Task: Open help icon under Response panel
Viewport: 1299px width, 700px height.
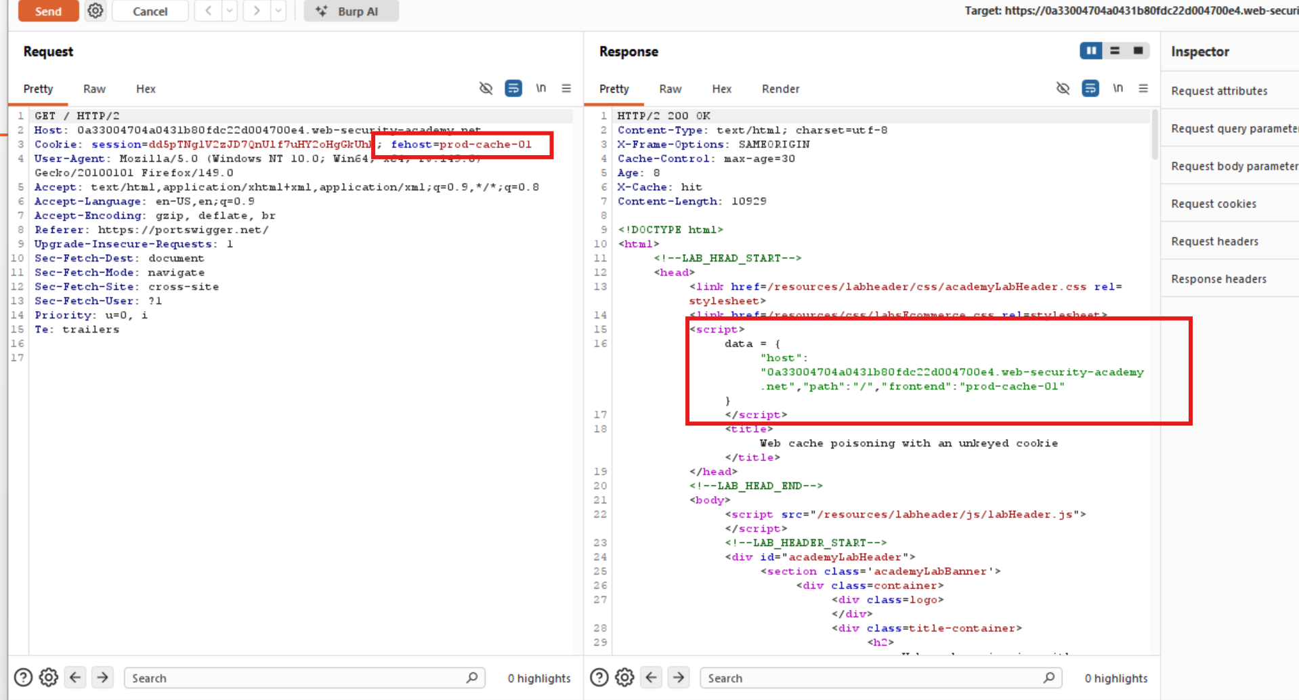Action: (599, 677)
